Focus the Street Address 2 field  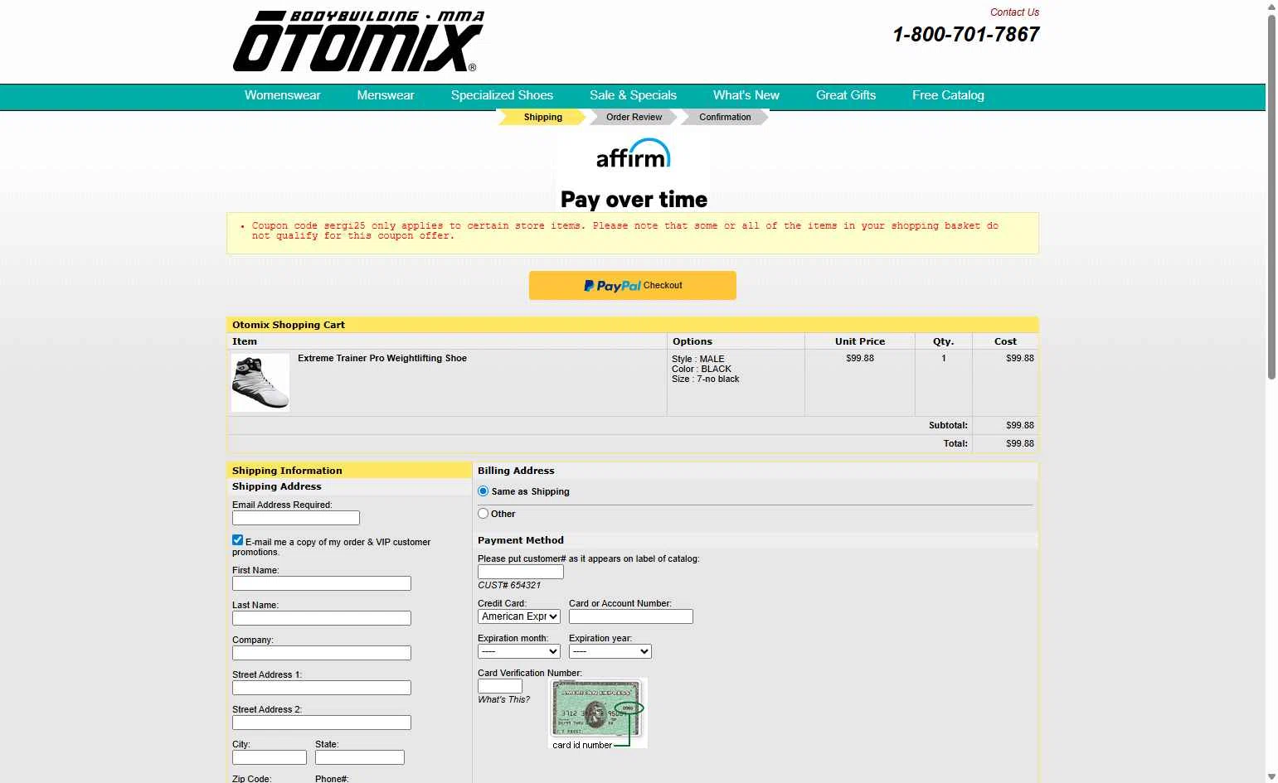click(322, 723)
